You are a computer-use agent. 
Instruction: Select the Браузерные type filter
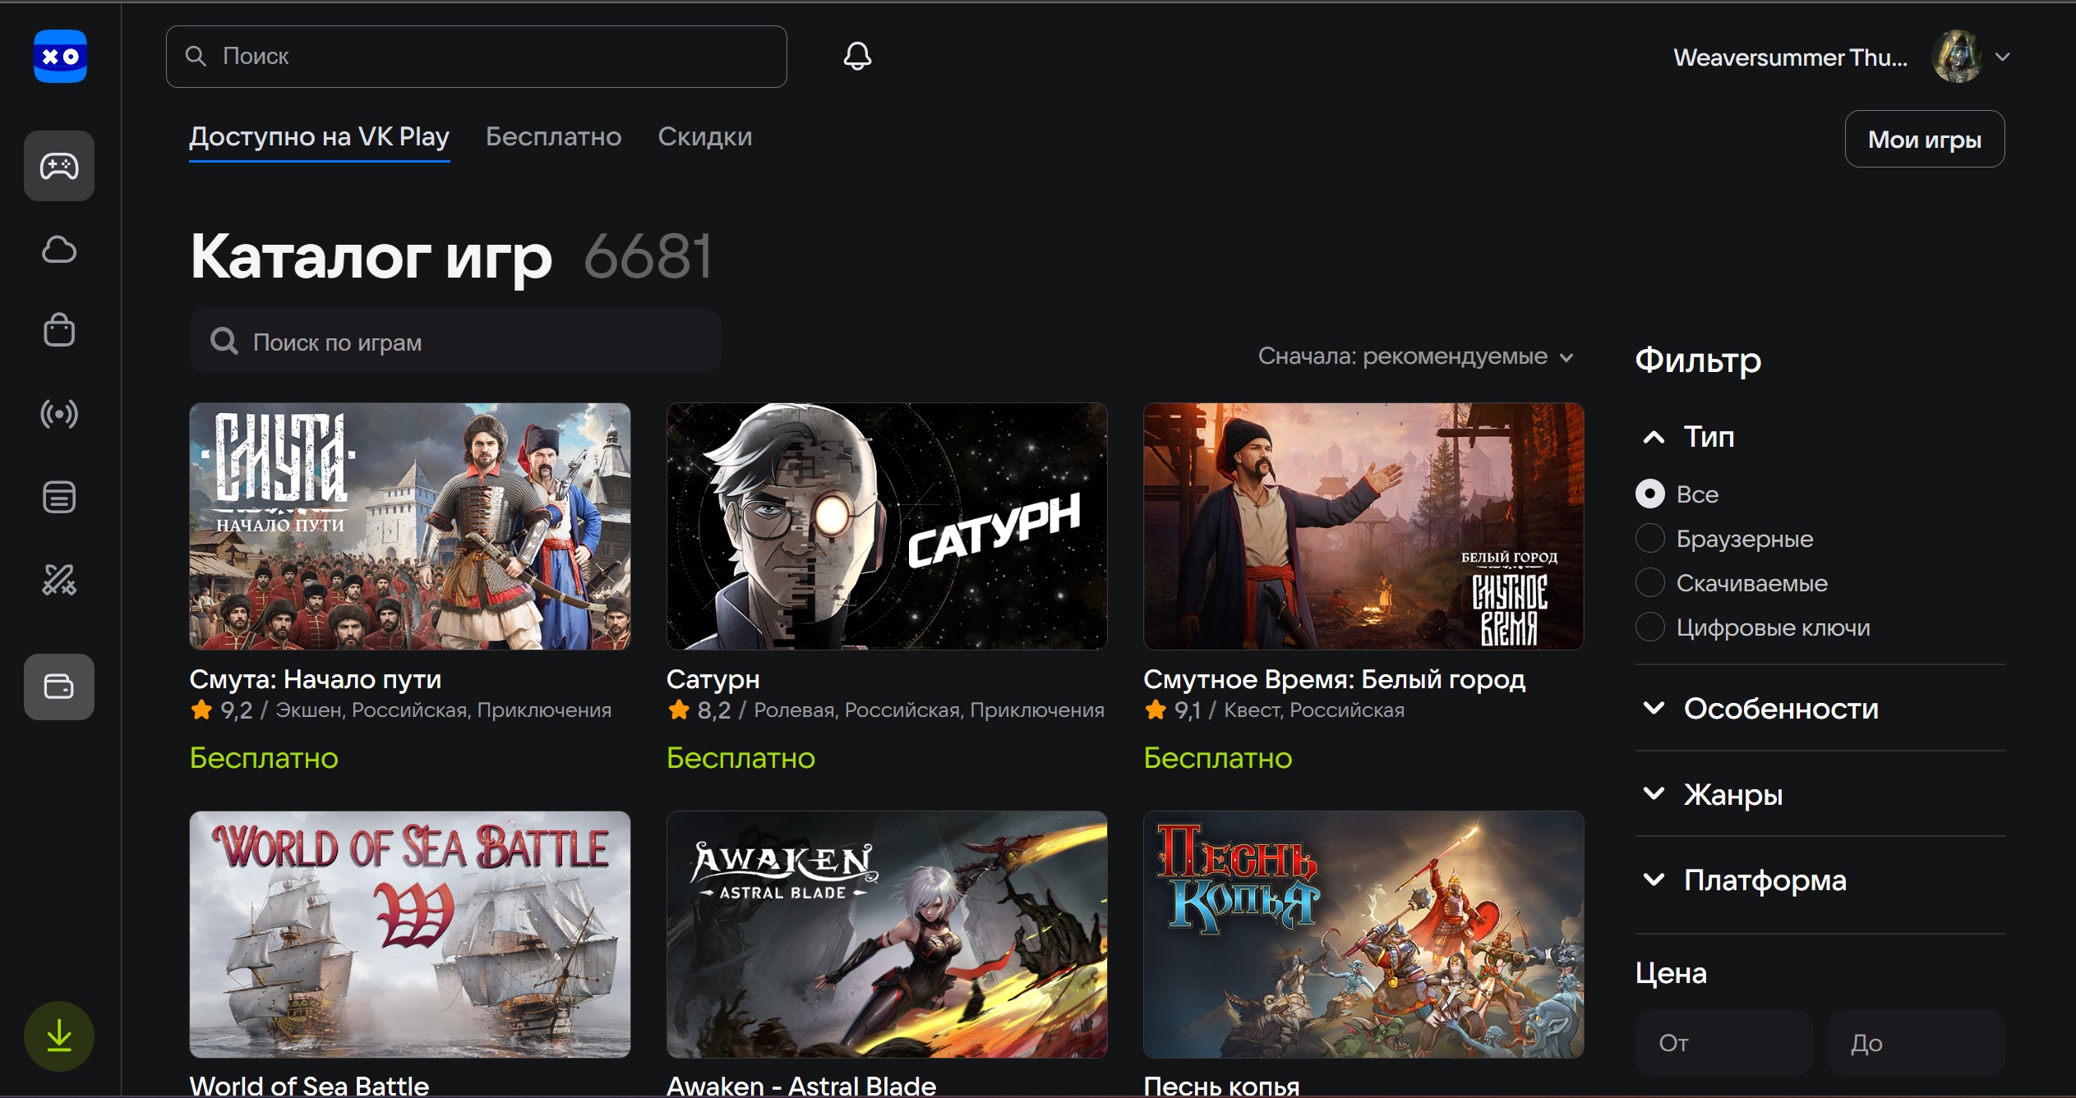[x=1652, y=538]
